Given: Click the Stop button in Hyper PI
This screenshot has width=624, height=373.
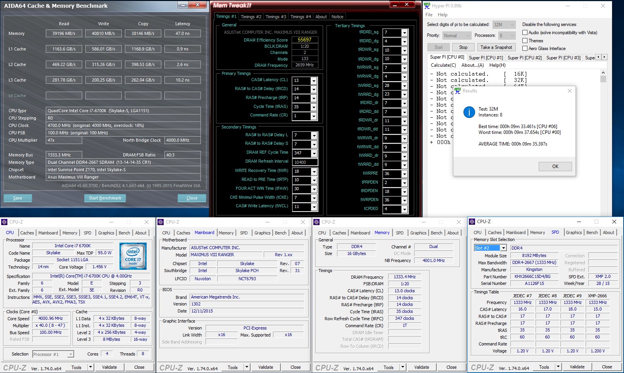Looking at the screenshot, I should pyautogui.click(x=463, y=47).
